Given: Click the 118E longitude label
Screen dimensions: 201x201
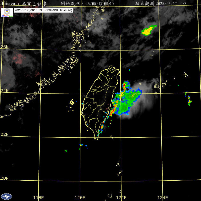Looking at the screenshot, I should coord(38,198).
